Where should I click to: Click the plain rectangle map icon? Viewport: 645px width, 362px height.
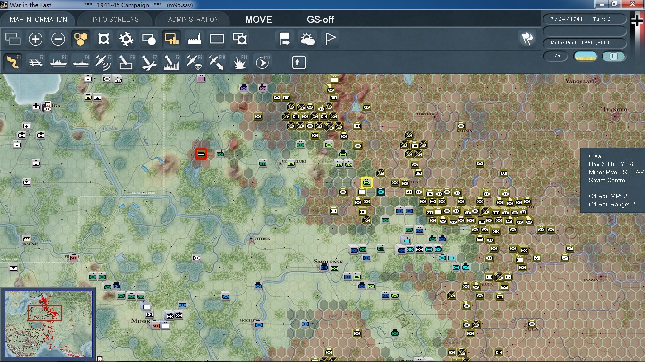coord(217,39)
